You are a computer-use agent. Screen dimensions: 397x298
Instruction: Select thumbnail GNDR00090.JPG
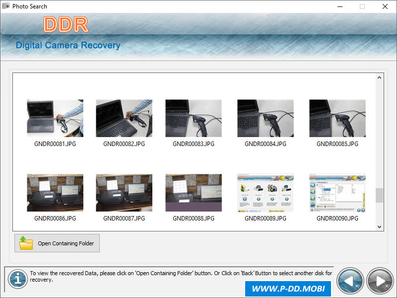point(337,192)
